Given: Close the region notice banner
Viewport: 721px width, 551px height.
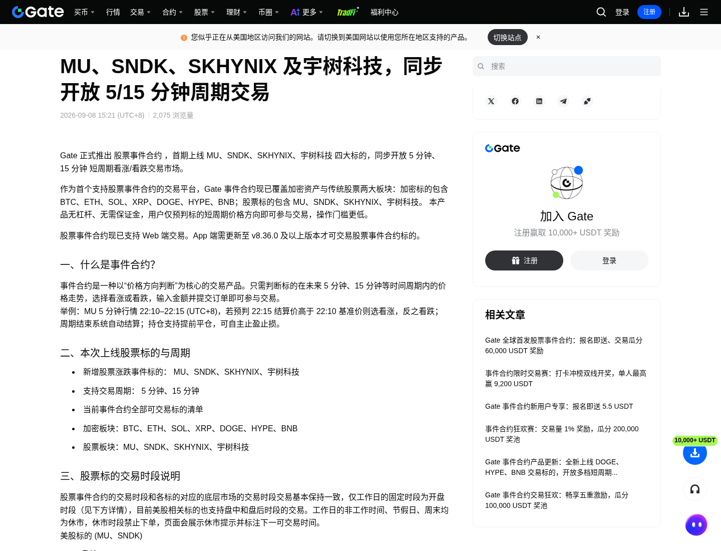Looking at the screenshot, I should pos(538,37).
